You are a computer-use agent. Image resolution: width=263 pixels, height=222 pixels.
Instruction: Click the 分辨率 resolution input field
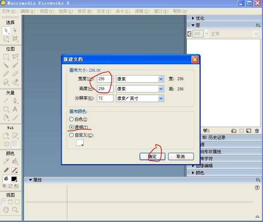coord(105,98)
